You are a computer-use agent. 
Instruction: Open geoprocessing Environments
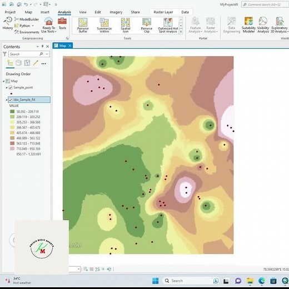[27, 32]
